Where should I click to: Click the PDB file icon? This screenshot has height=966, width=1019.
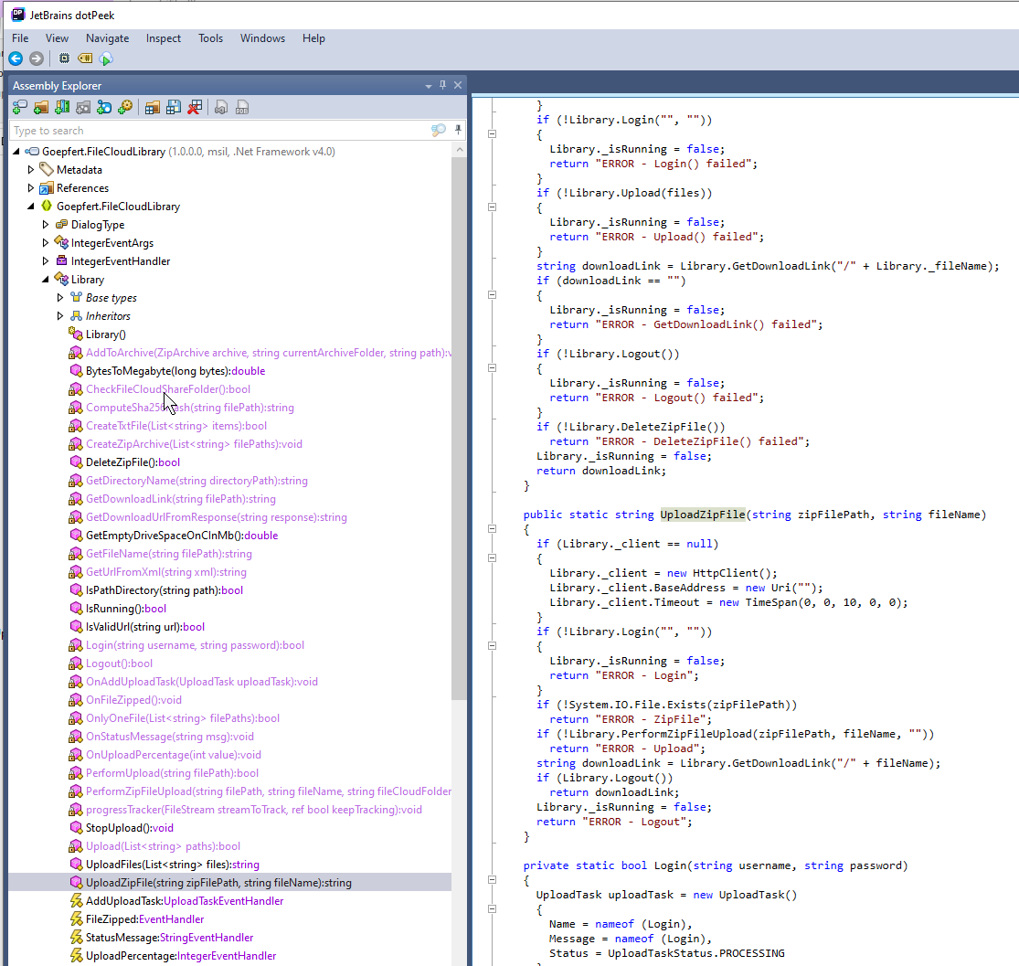(242, 107)
